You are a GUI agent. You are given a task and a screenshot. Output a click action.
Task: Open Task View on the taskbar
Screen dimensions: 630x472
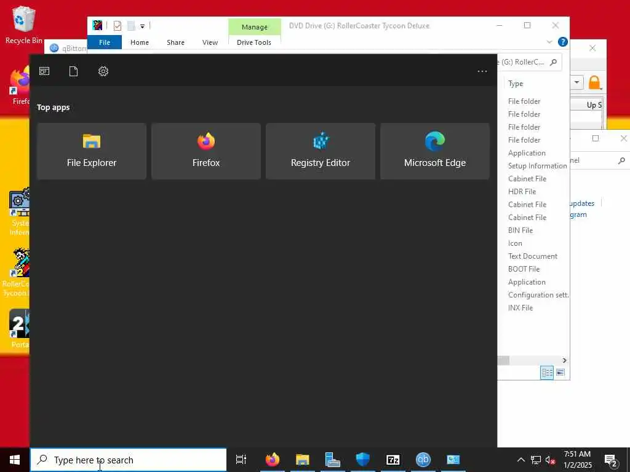(x=241, y=460)
